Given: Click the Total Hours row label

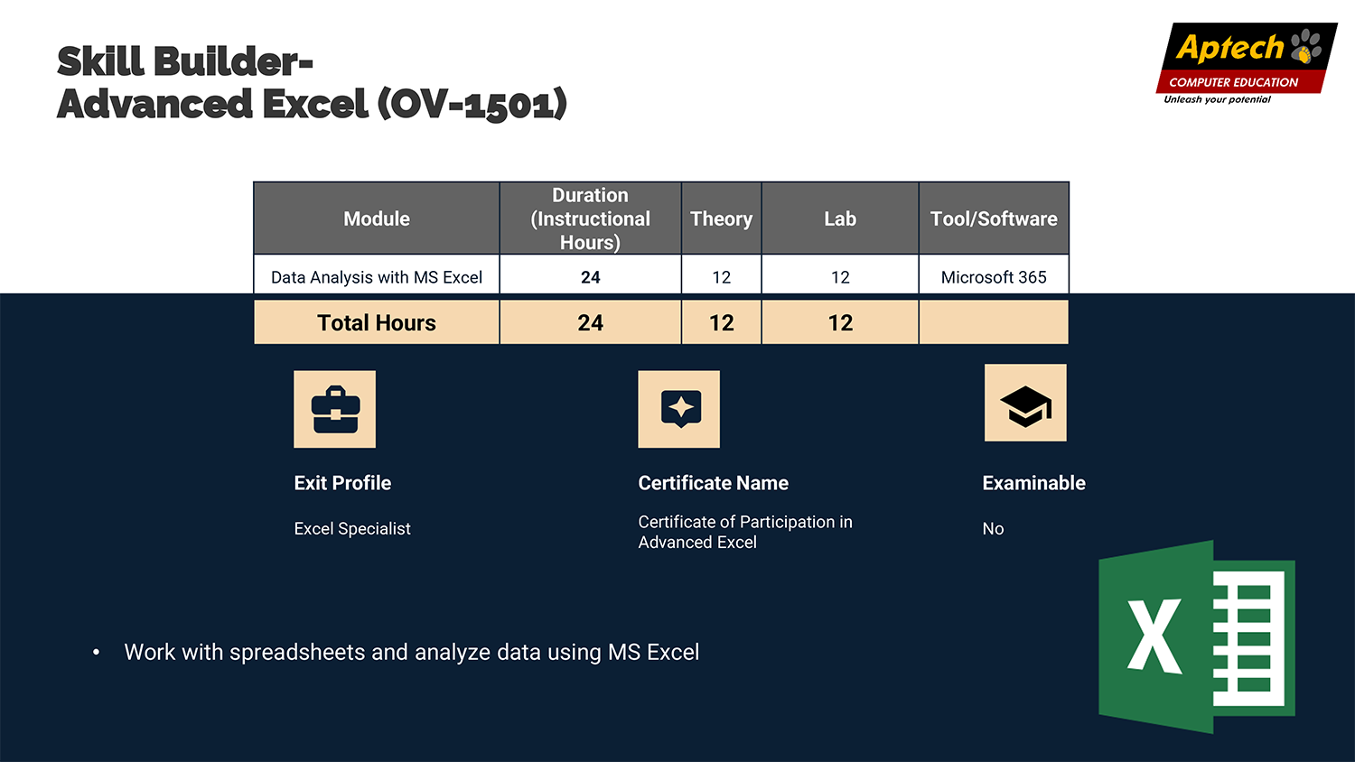Looking at the screenshot, I should pos(377,322).
